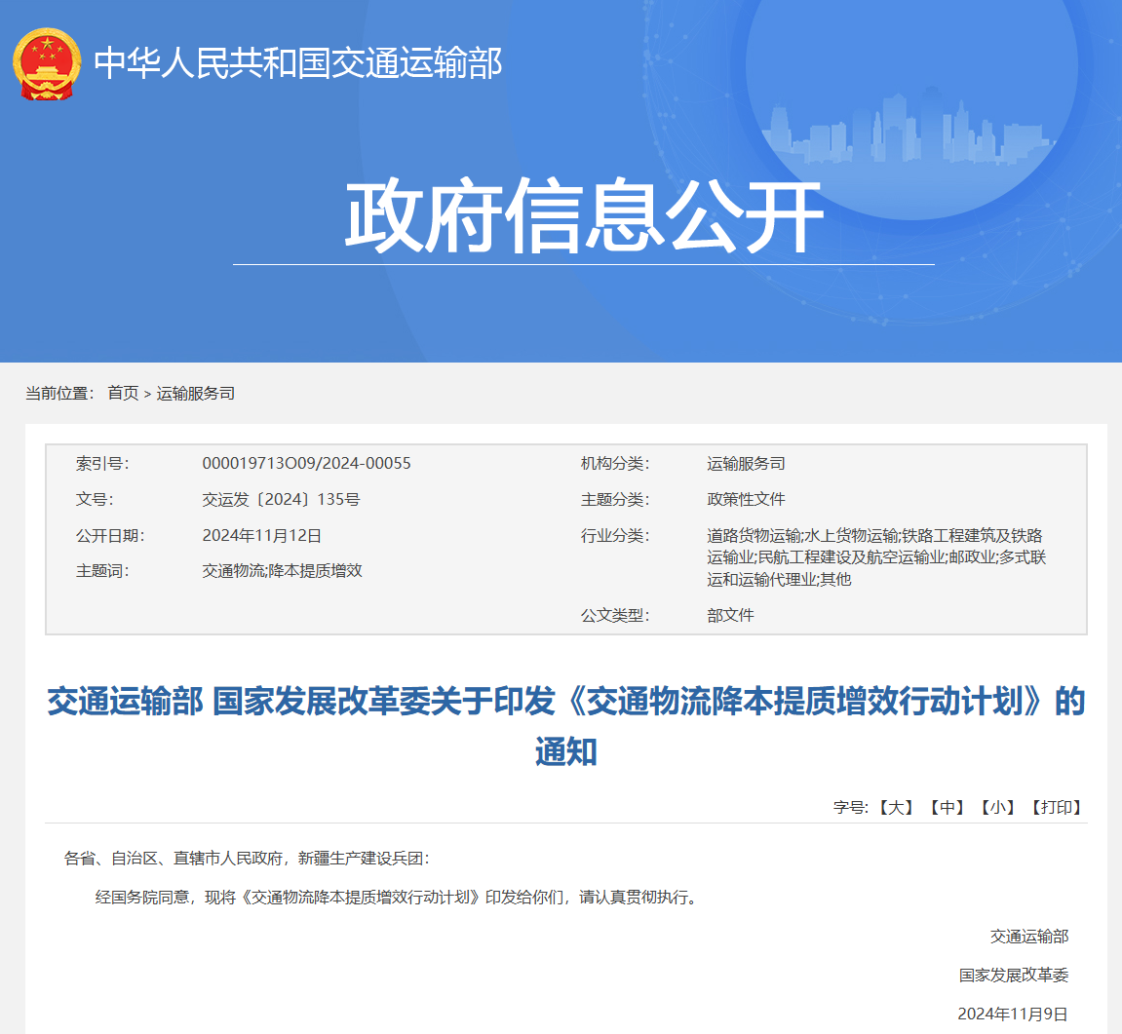Set font size to 【大】
This screenshot has width=1122, height=1034.
895,807
